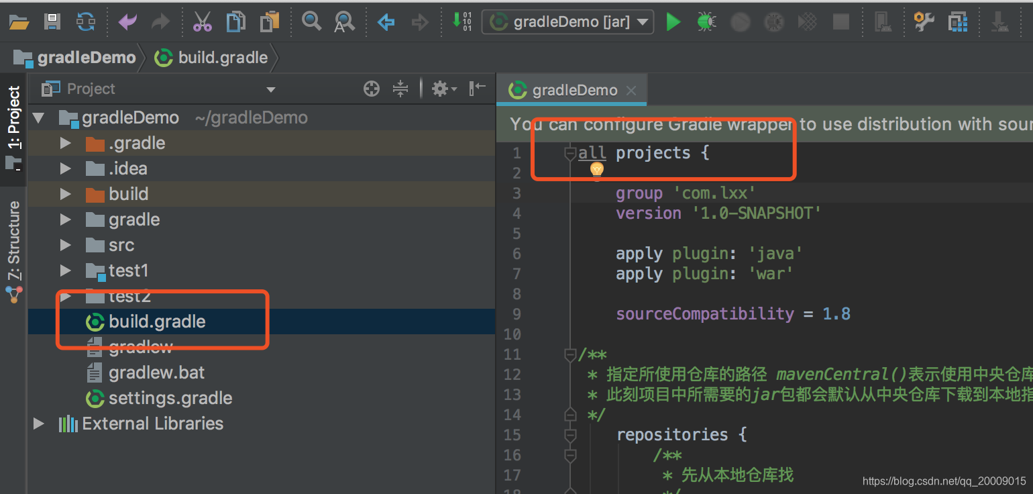Paste from clipboard icon
The height and width of the screenshot is (494, 1033).
pyautogui.click(x=270, y=22)
